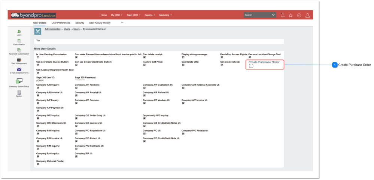Switch to the User Details tab
Image resolution: width=374 pixels, height=180 pixels.
pos(40,23)
